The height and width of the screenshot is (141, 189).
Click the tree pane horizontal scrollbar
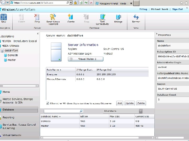19,86
